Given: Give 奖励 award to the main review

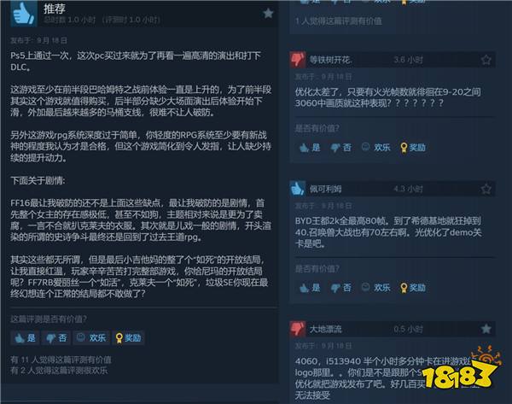Looking at the screenshot, I should (x=128, y=337).
